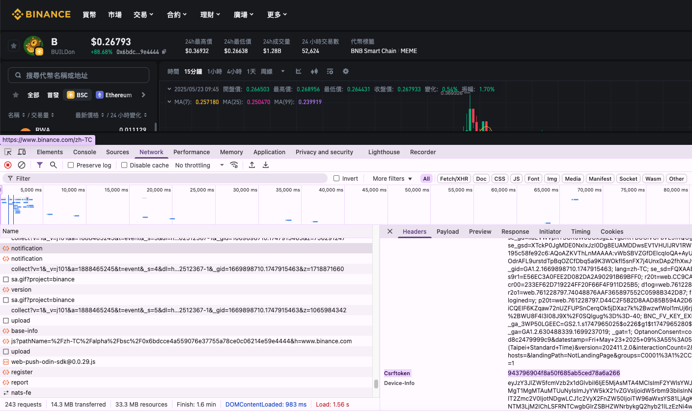Open the Payload tab
The height and width of the screenshot is (411, 692).
click(x=447, y=231)
